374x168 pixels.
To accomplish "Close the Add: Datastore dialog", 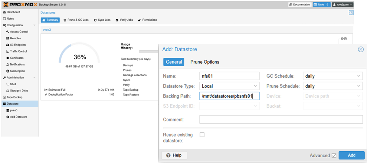I will (361, 49).
